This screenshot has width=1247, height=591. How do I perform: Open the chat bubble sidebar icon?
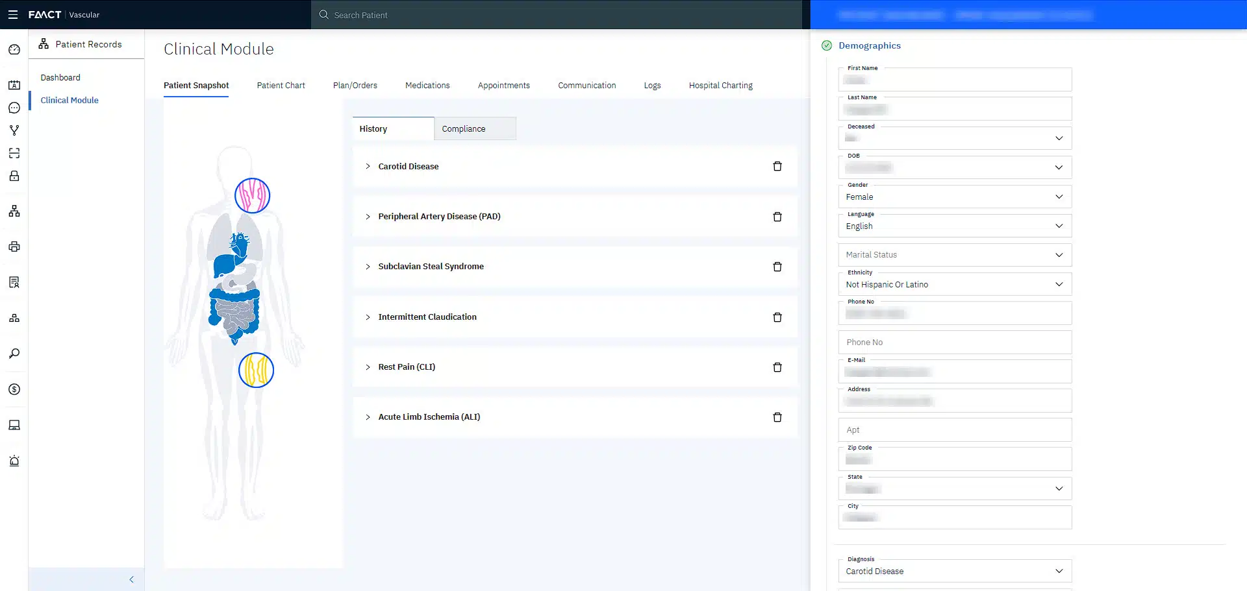[x=14, y=108]
